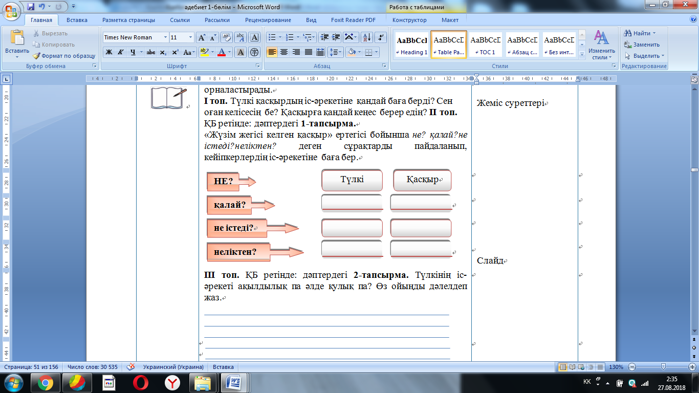Image resolution: width=699 pixels, height=393 pixels.
Task: Expand the font size dropdown showing 11
Action: pos(191,37)
